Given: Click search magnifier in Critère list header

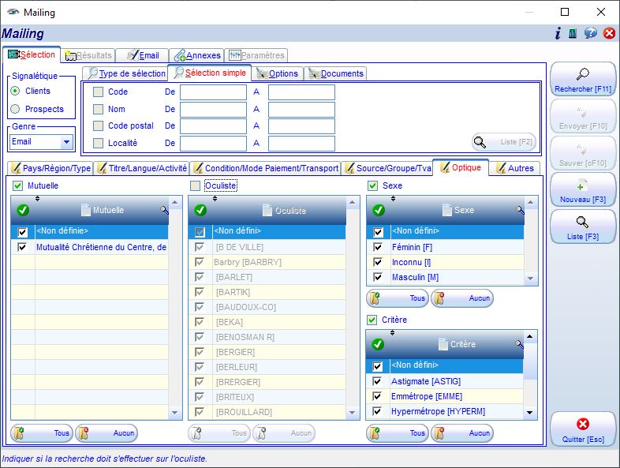Looking at the screenshot, I should 519,344.
